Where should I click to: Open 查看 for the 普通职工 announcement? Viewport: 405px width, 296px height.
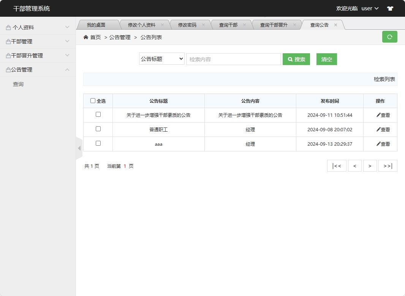click(383, 129)
